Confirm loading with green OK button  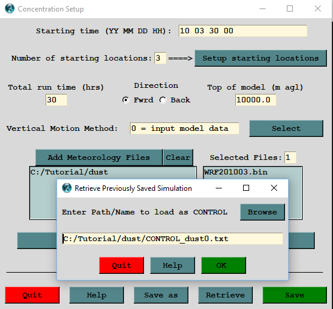pyautogui.click(x=224, y=265)
